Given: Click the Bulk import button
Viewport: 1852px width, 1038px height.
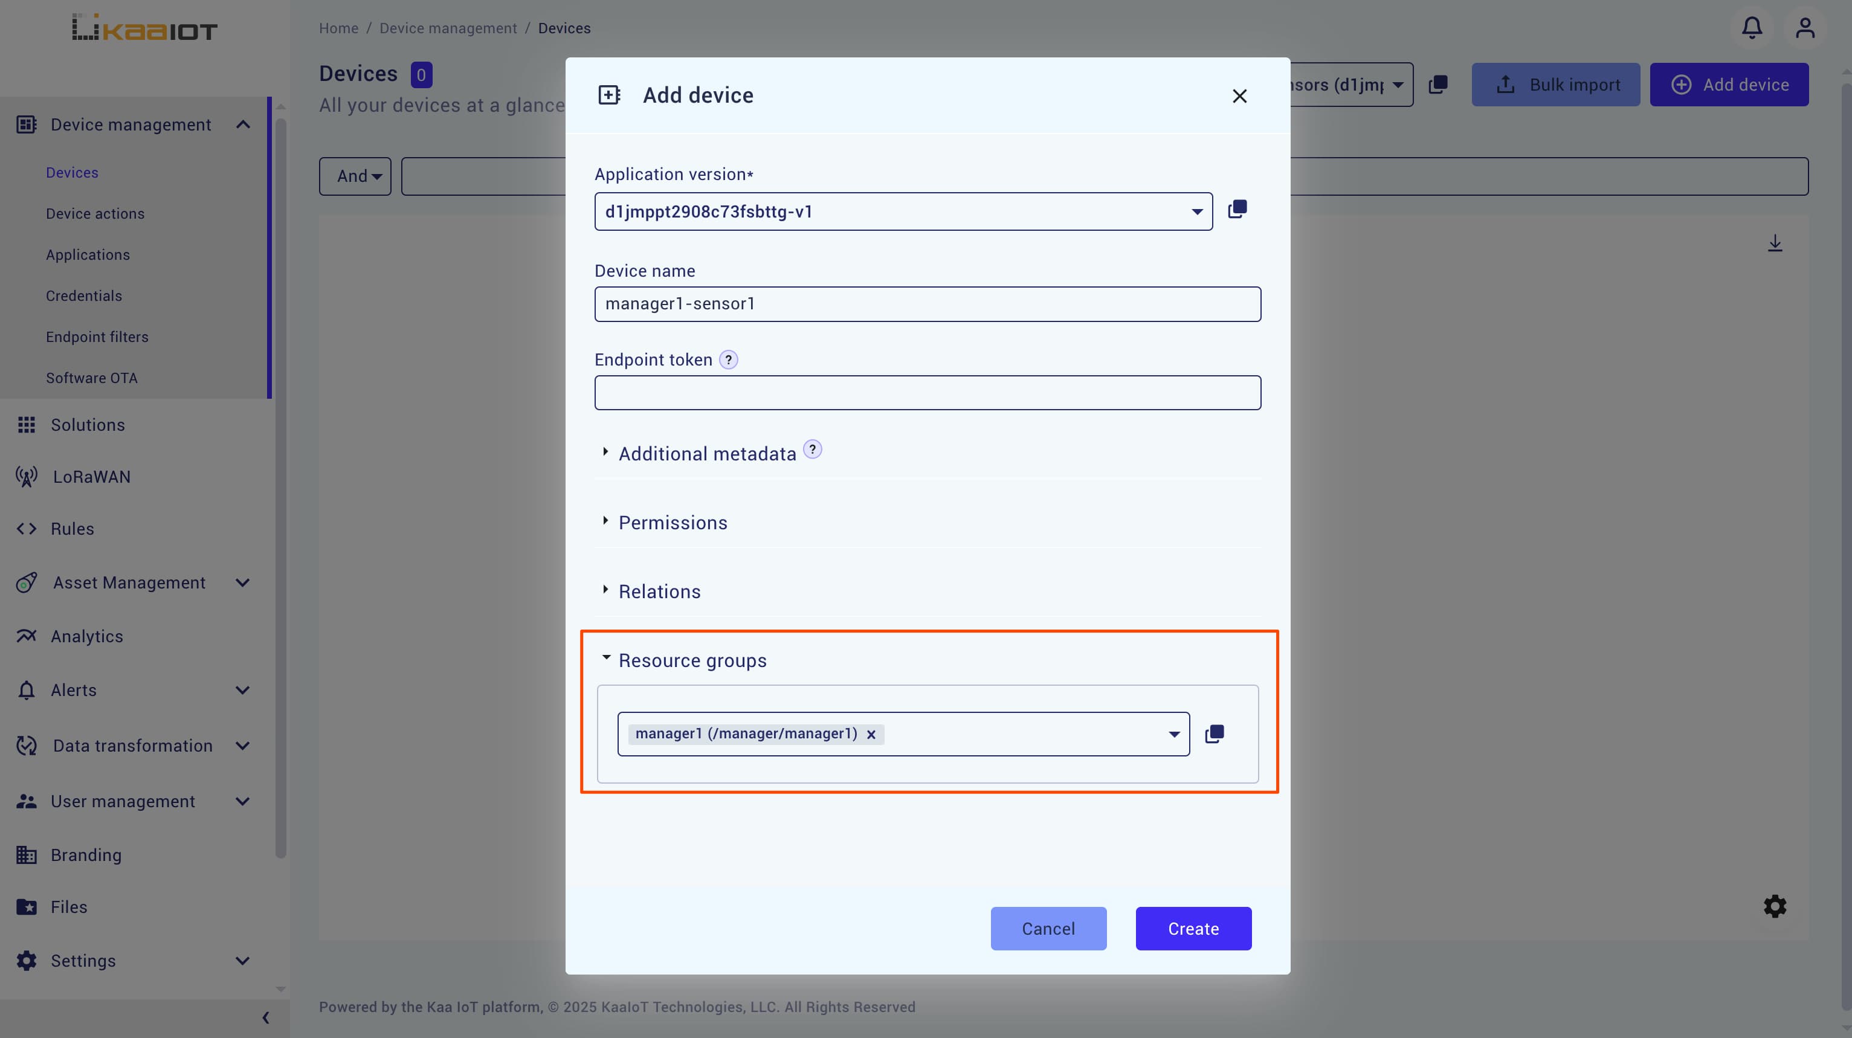Looking at the screenshot, I should (1556, 85).
